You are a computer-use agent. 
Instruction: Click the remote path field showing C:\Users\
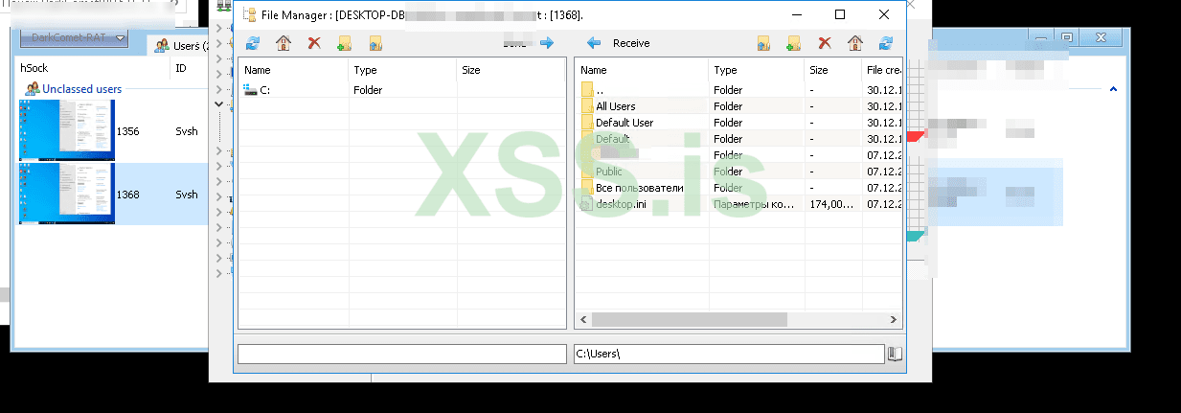pyautogui.click(x=729, y=354)
